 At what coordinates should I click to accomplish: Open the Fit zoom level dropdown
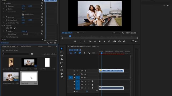pyautogui.click(x=80, y=33)
